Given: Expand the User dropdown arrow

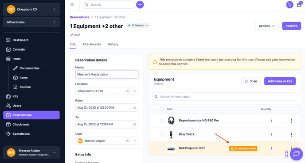Looking at the screenshot, I should click(135, 141).
